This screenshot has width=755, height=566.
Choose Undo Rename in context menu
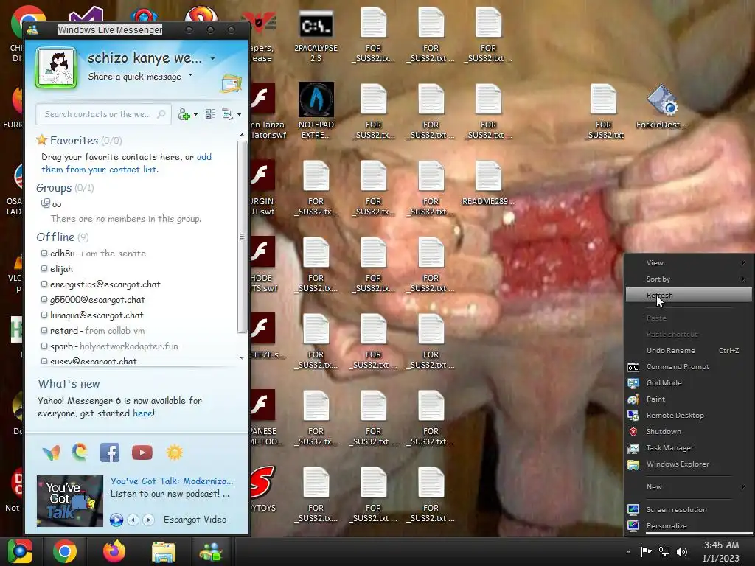pos(689,350)
